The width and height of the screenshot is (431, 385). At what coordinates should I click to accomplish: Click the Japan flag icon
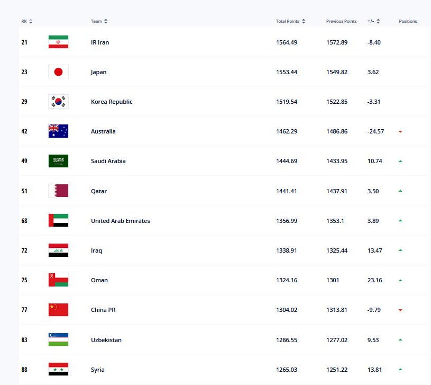click(x=58, y=72)
